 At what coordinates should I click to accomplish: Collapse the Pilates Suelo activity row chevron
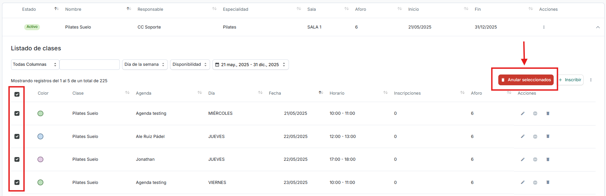tap(598, 27)
